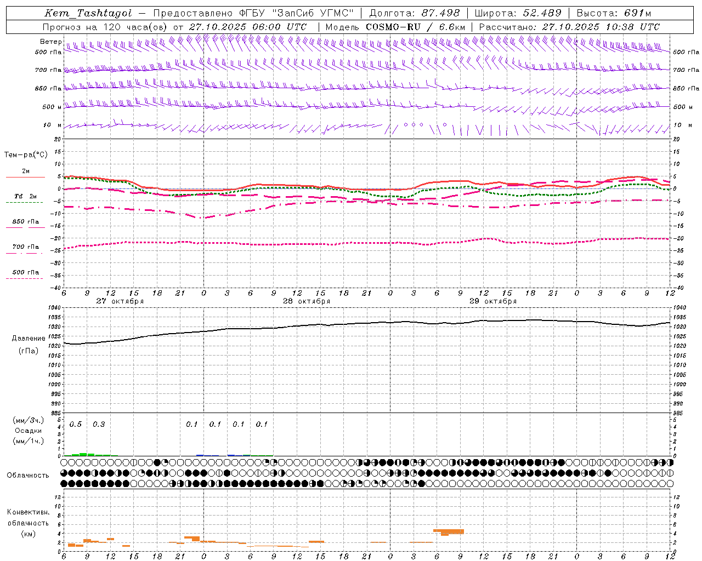Click the largest orange convective cloud bar
Screen dimensions: 702x561
point(449,531)
